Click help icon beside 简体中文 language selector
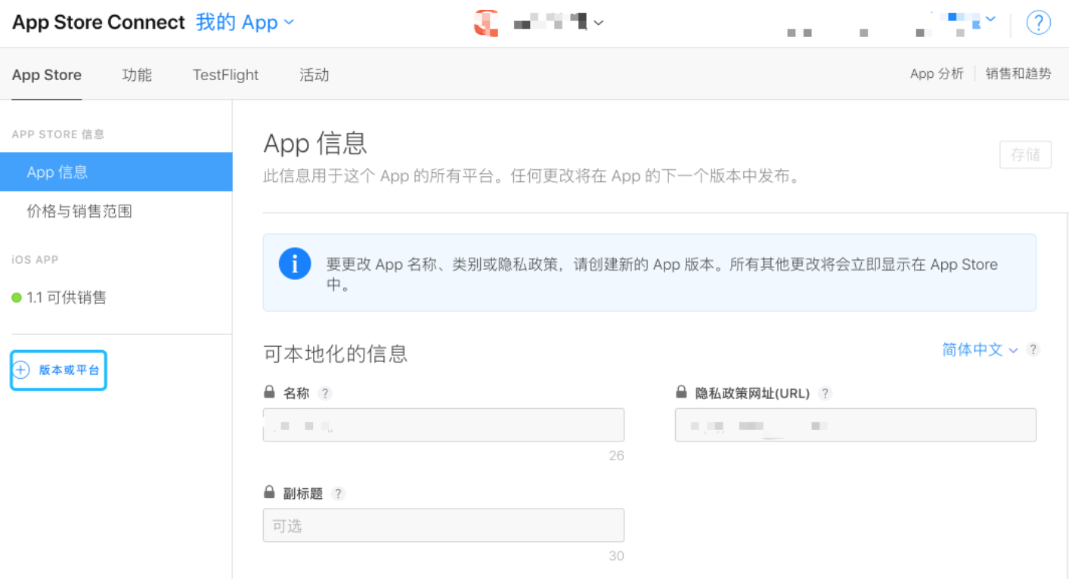Screen dimensions: 1081x579 (x=1033, y=349)
